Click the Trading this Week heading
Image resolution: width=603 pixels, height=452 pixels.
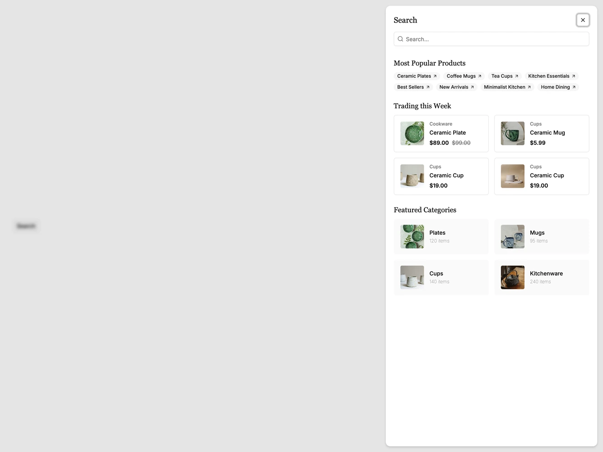click(422, 106)
